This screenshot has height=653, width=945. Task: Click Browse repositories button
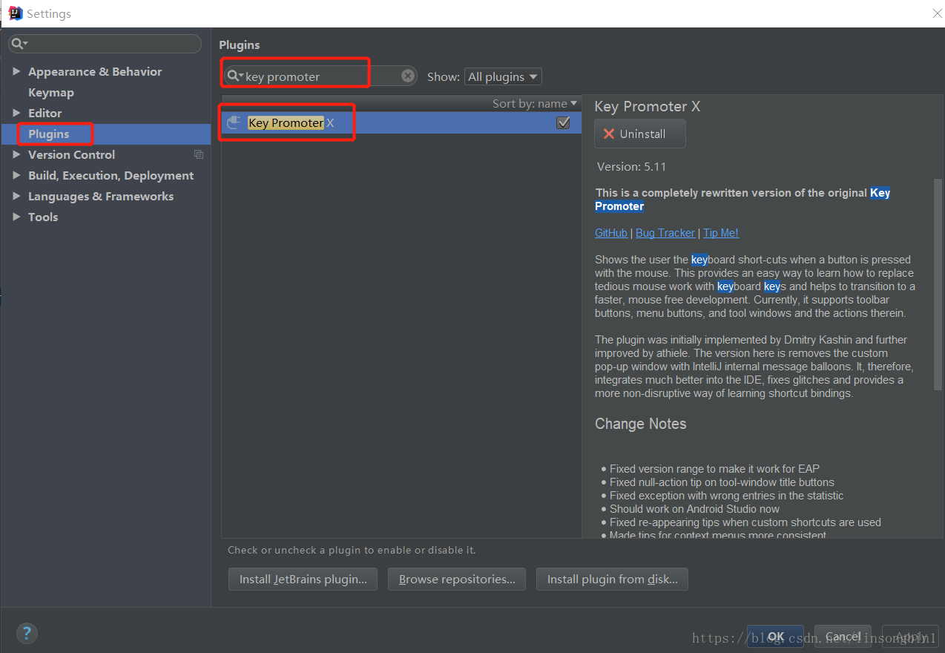point(457,579)
